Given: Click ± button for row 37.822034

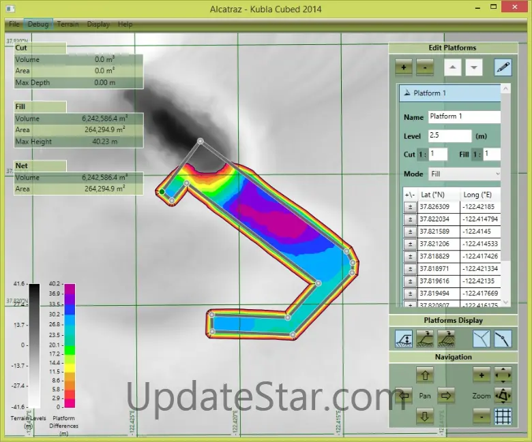Looking at the screenshot, I should point(410,219).
